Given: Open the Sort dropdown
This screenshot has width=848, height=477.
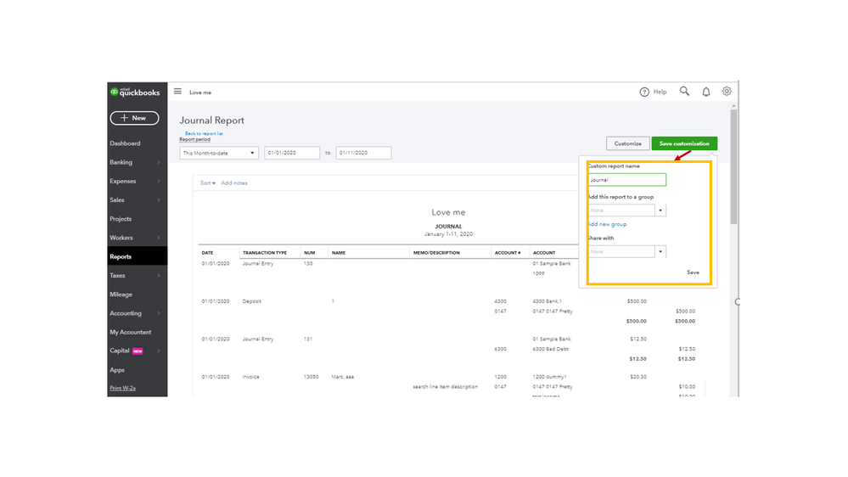Looking at the screenshot, I should pos(208,183).
